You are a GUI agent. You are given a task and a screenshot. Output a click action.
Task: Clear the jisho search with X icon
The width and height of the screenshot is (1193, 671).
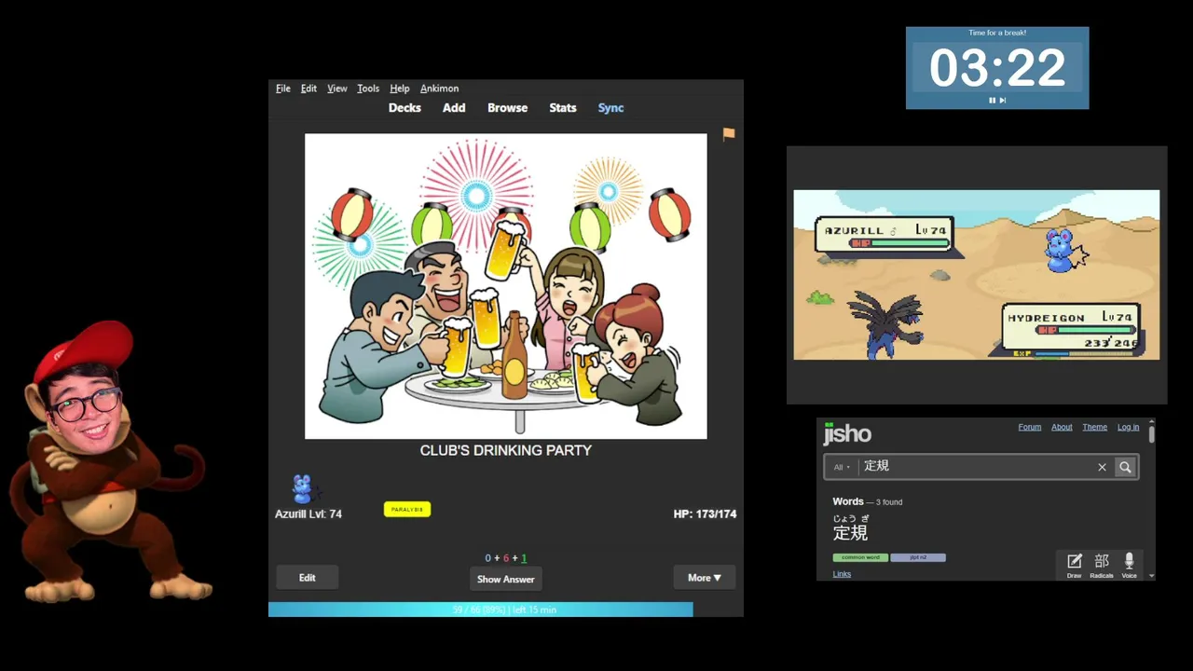coord(1102,467)
